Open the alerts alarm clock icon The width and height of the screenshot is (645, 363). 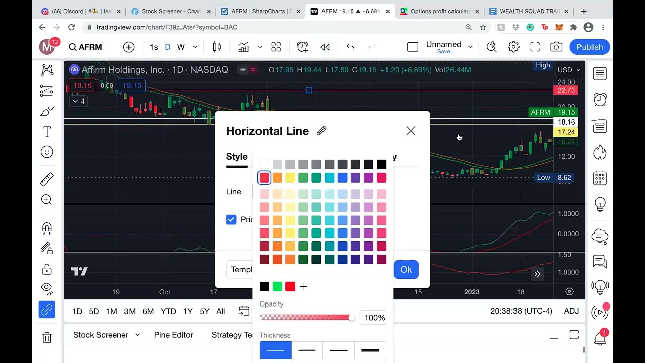click(600, 99)
